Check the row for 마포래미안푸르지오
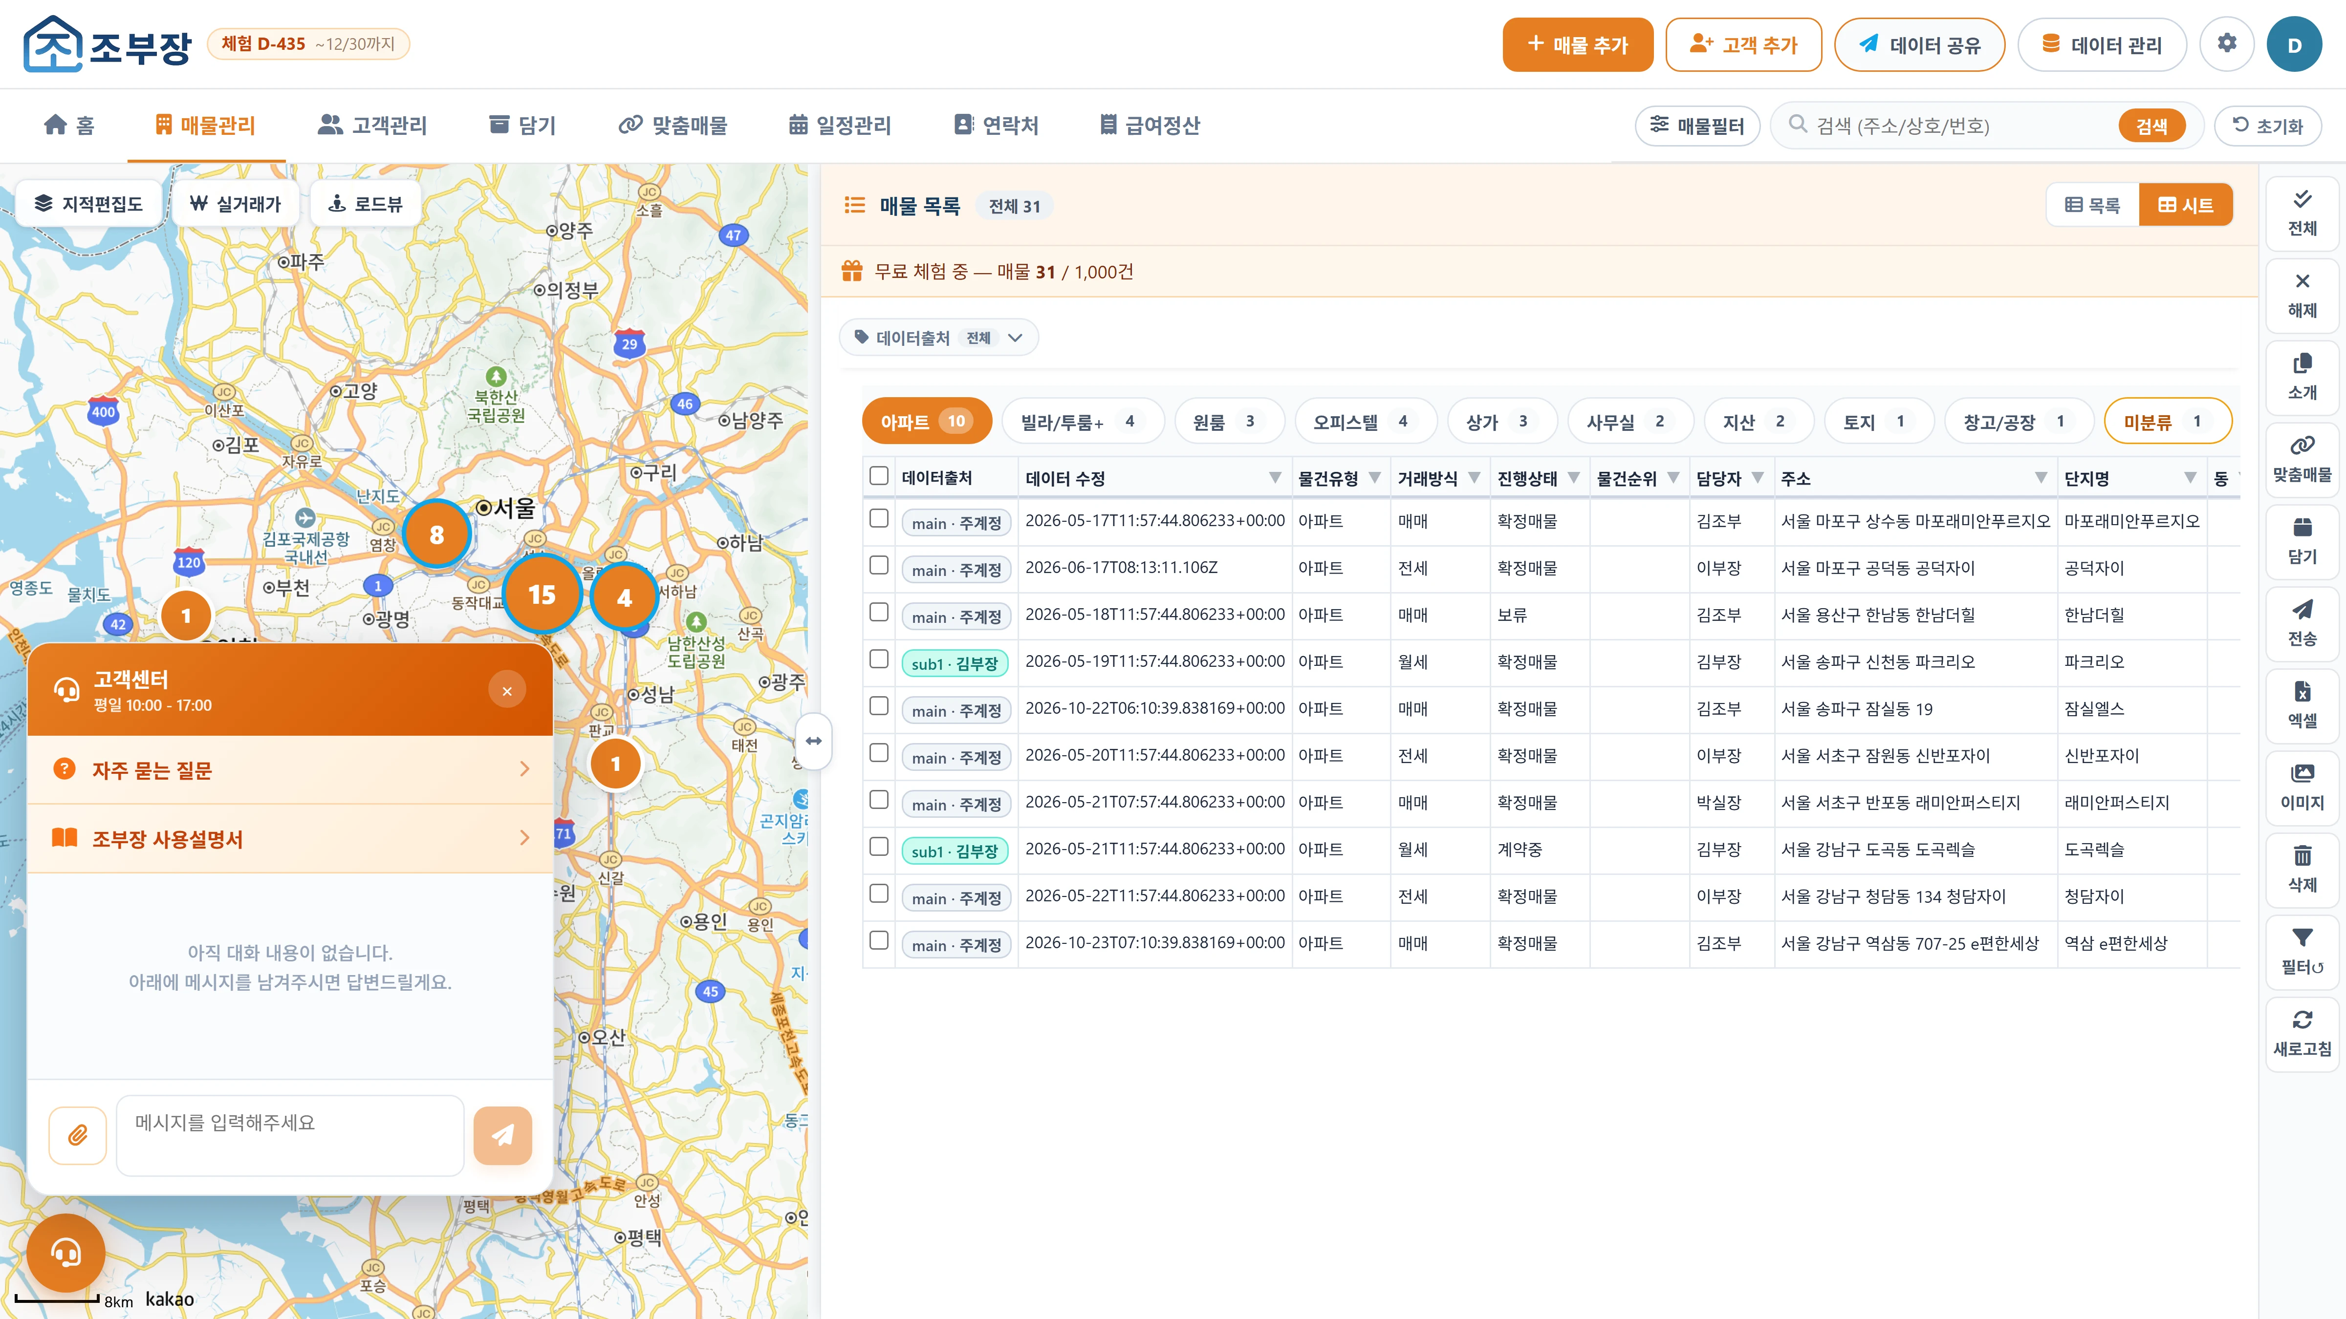This screenshot has width=2346, height=1319. tap(879, 518)
